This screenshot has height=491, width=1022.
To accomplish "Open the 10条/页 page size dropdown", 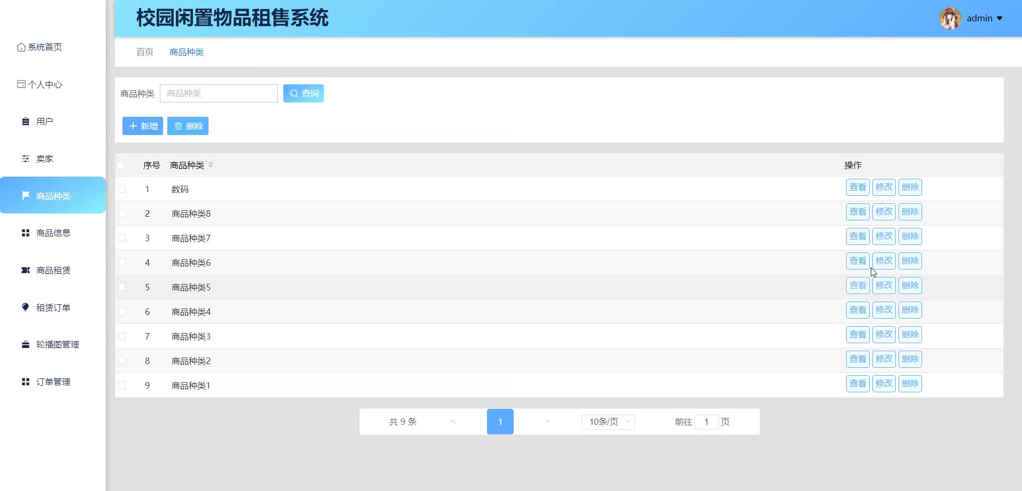I will pyautogui.click(x=608, y=422).
